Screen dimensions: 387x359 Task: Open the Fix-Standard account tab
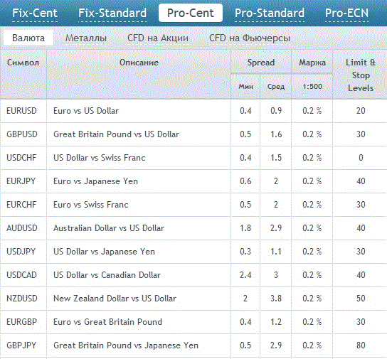(112, 13)
